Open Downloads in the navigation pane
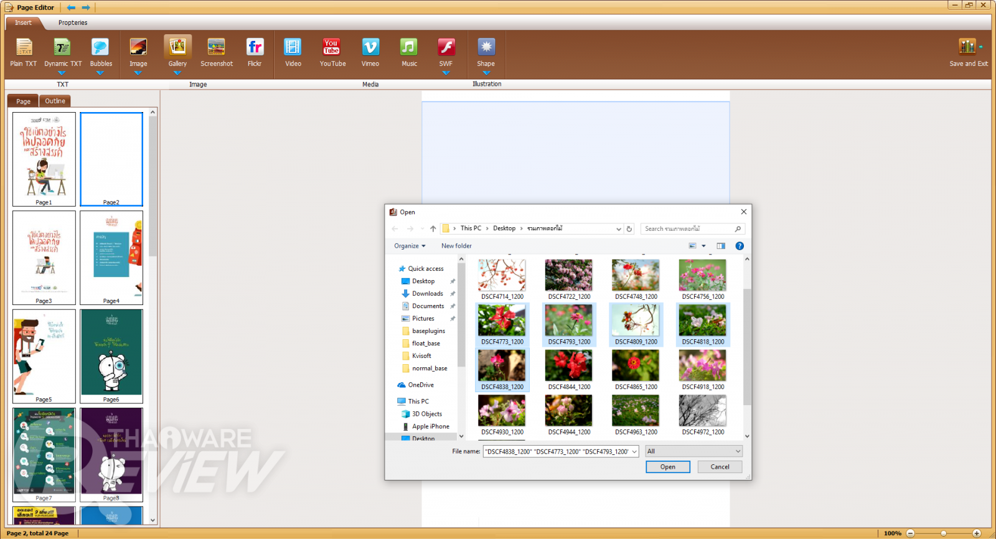Image resolution: width=996 pixels, height=539 pixels. [x=428, y=294]
